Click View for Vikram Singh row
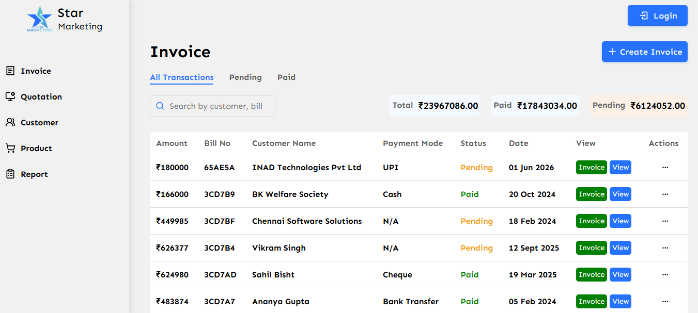Viewport: 698px width, 313px height. (621, 248)
